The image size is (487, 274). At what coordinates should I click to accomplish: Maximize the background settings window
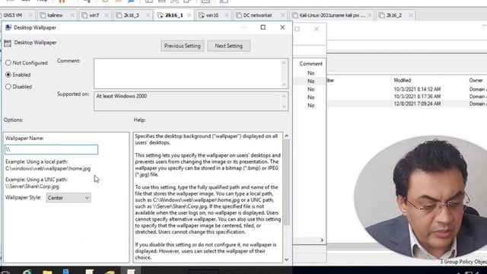point(298,29)
